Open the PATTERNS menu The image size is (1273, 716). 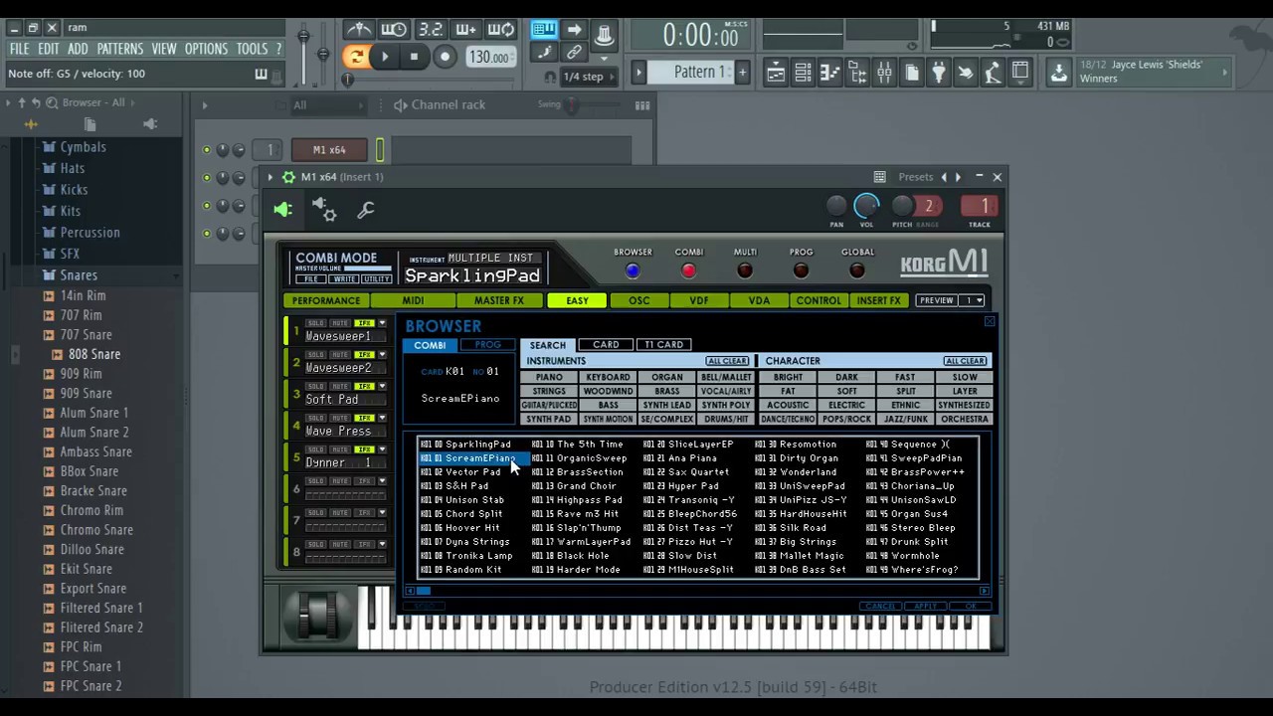click(119, 49)
